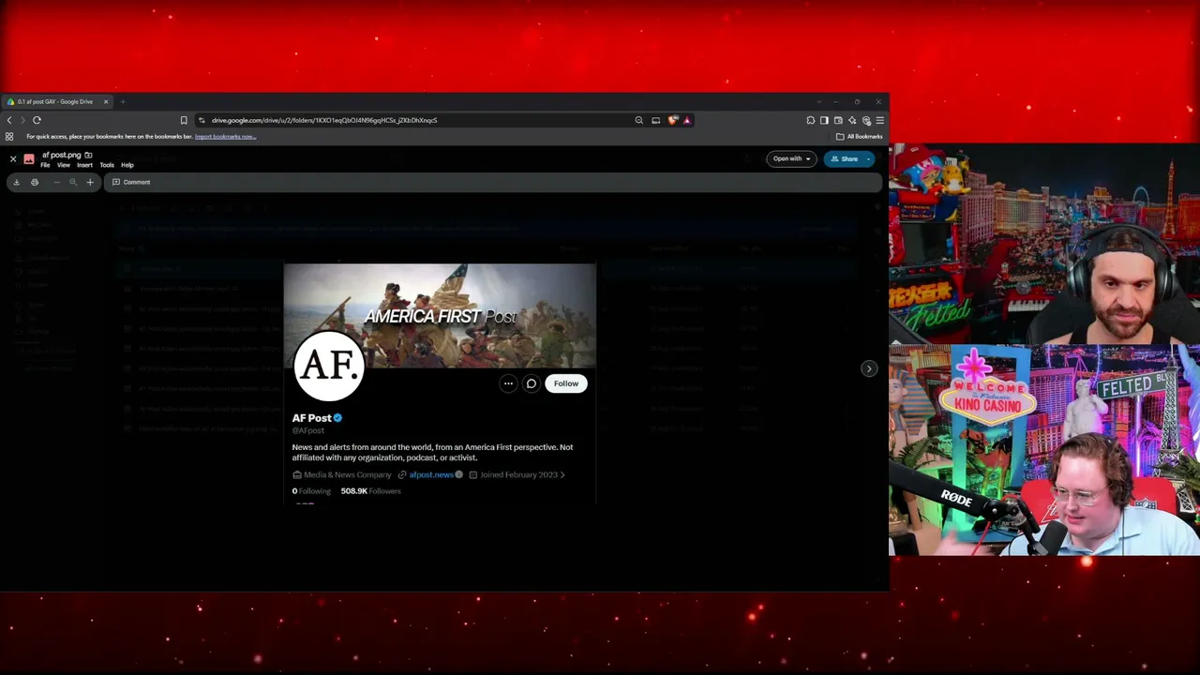Click the magnifier zoom reset icon
1200x675 pixels.
[x=73, y=182]
